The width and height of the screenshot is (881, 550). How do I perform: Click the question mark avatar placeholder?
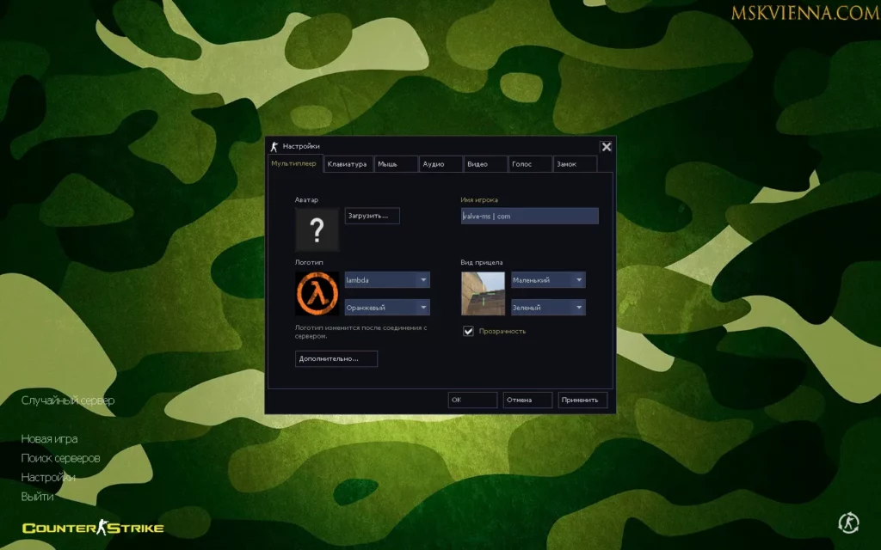coord(317,229)
